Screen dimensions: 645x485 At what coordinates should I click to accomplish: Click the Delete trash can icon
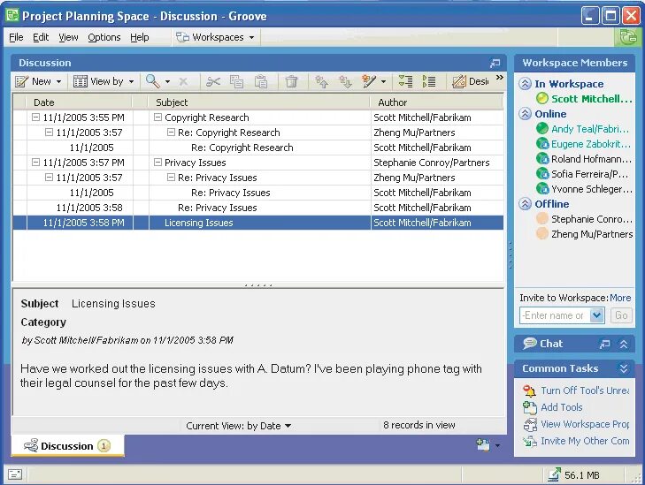[x=291, y=81]
